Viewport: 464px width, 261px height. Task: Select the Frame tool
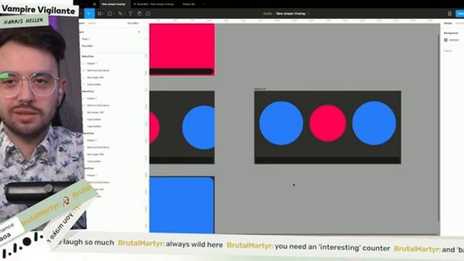point(100,14)
